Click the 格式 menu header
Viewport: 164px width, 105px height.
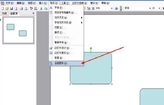pos(54,3)
